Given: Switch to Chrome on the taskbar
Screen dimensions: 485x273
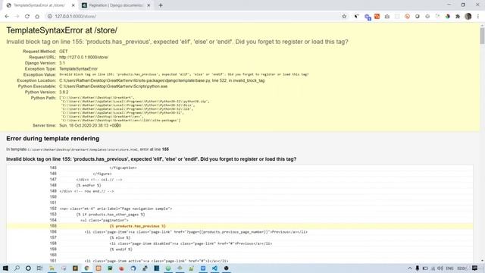Looking at the screenshot, I should 87,268.
